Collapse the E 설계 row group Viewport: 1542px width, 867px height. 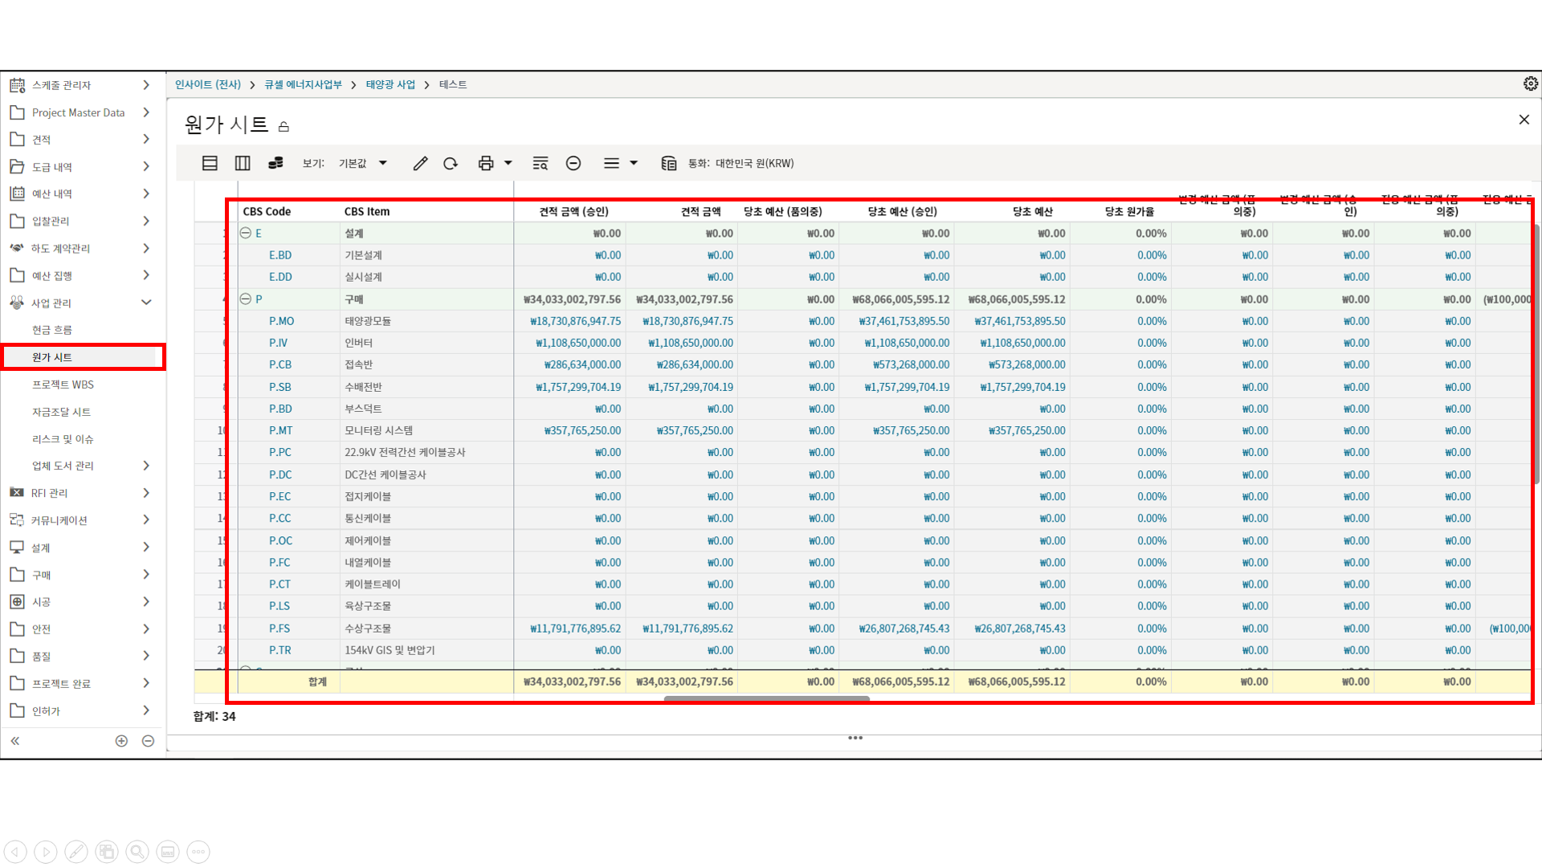pos(246,233)
